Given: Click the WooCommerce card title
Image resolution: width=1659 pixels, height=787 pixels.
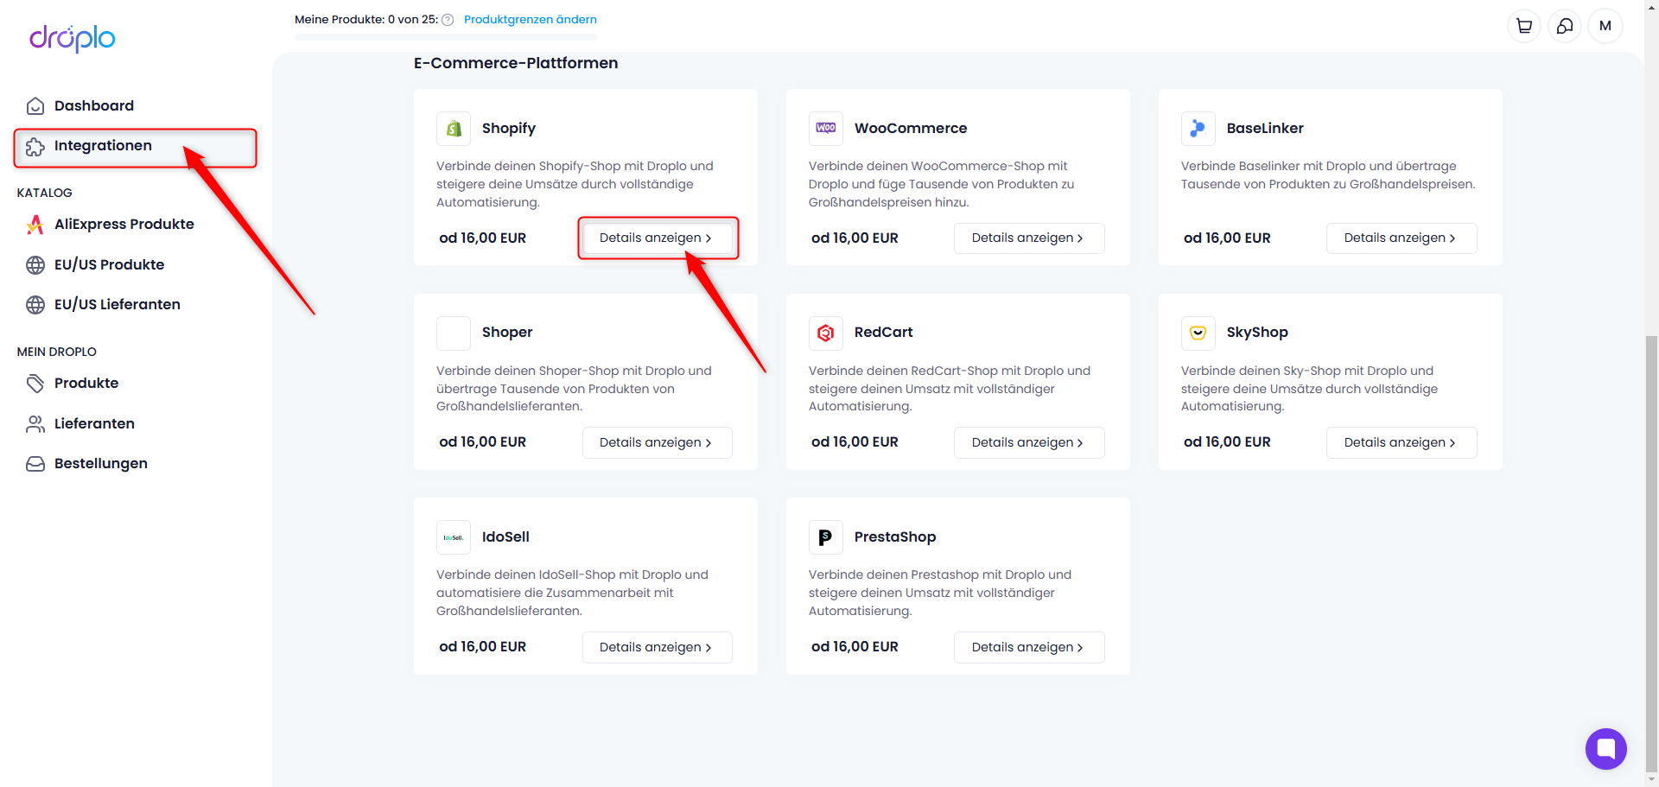Looking at the screenshot, I should pos(911,128).
